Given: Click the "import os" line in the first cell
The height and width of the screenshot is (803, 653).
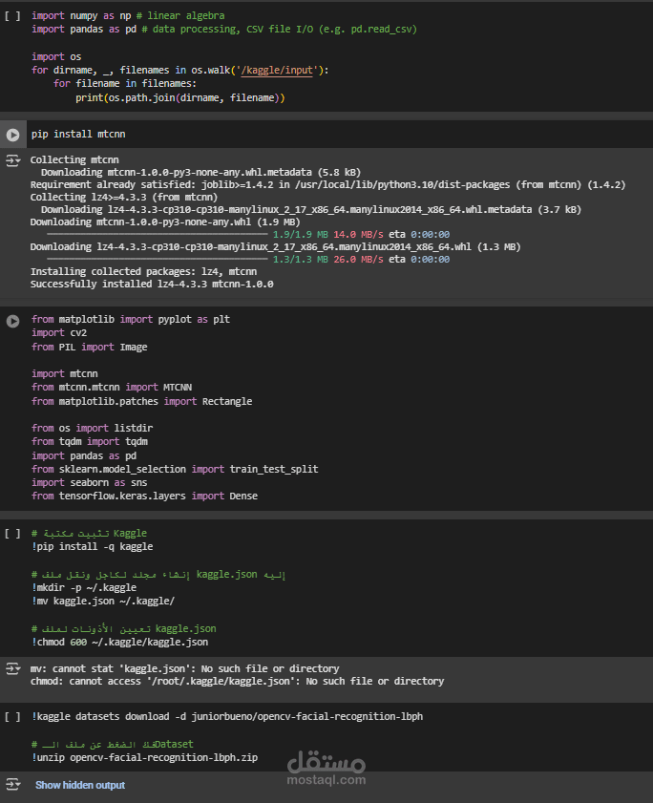Looking at the screenshot, I should click(49, 57).
